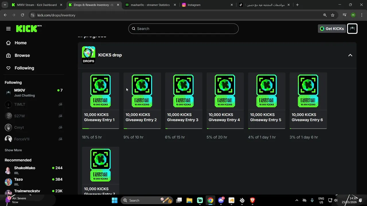Open Giveaway Entry 2 ticket thumbnail
This screenshot has width=367, height=206.
(142, 91)
